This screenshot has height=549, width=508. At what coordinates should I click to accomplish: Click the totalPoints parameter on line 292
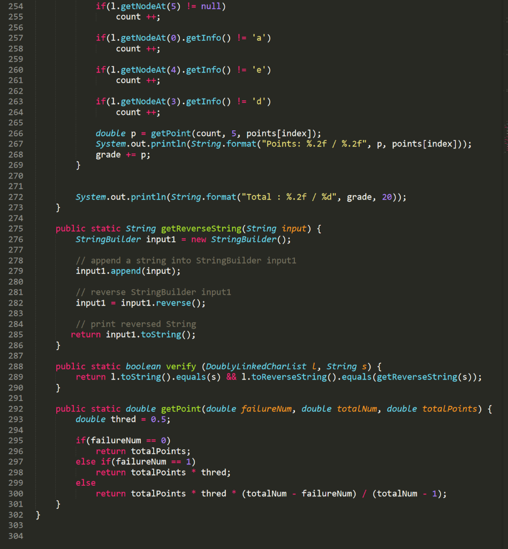click(x=450, y=409)
